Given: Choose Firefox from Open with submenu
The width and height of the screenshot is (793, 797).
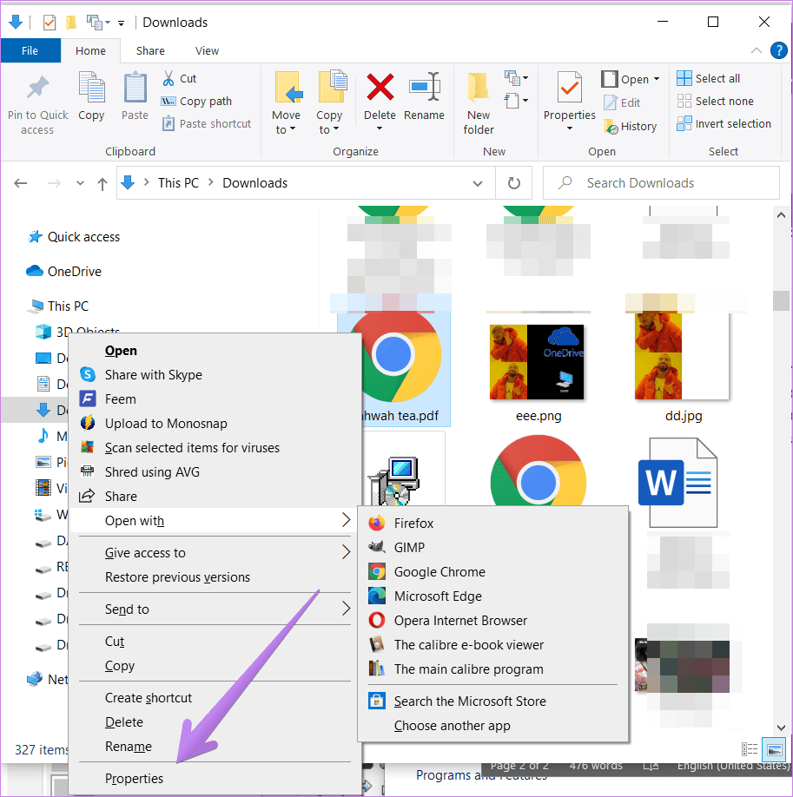Looking at the screenshot, I should click(413, 524).
